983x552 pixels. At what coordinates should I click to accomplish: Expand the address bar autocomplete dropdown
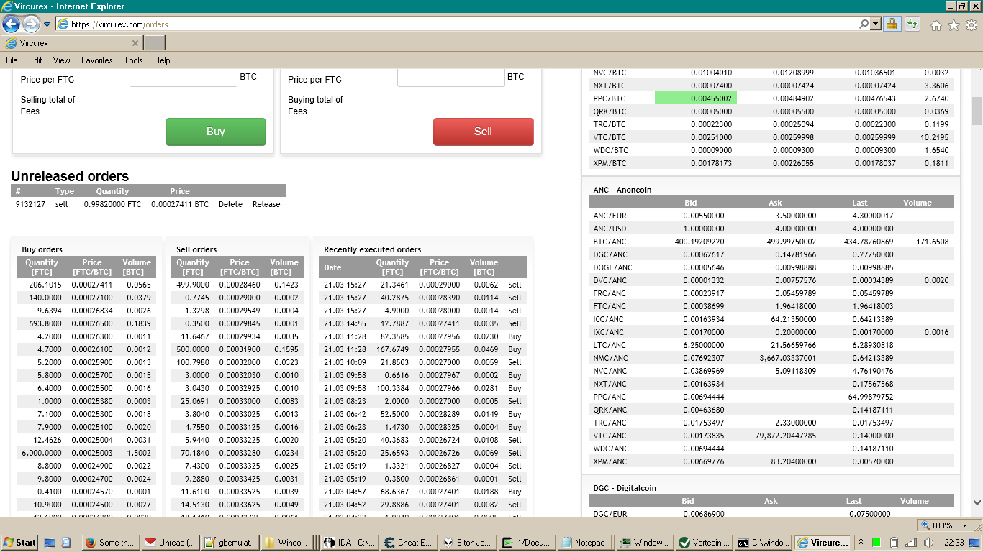pyautogui.click(x=876, y=24)
